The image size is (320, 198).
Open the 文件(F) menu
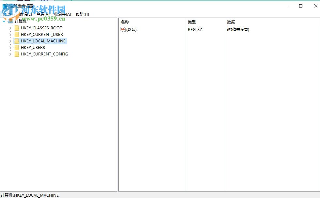coord(8,14)
